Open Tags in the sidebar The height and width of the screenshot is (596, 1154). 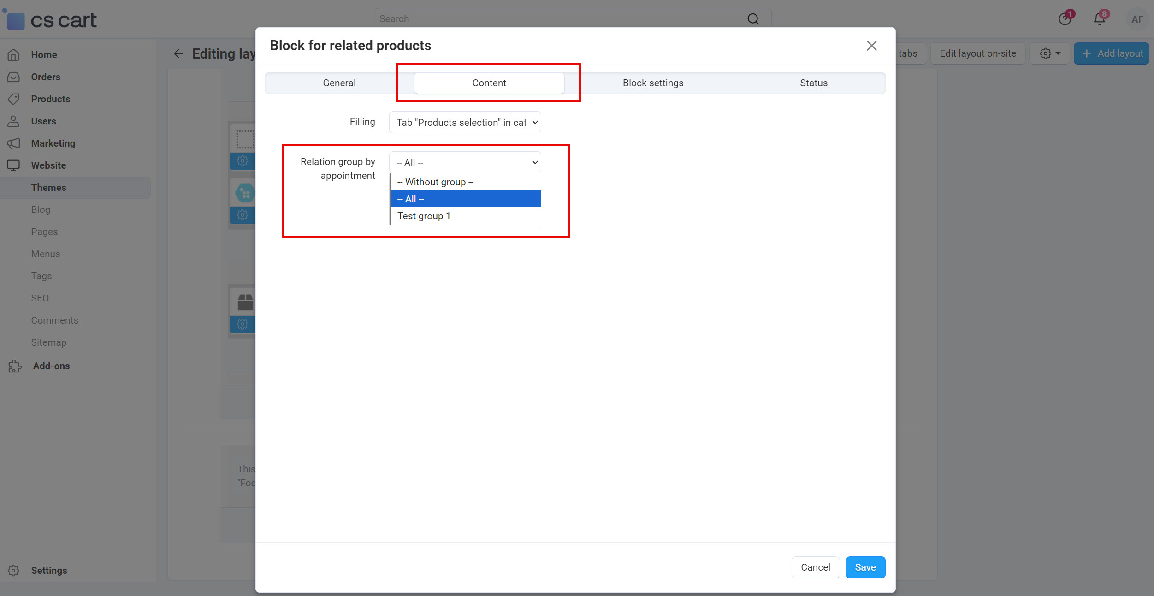pyautogui.click(x=41, y=276)
